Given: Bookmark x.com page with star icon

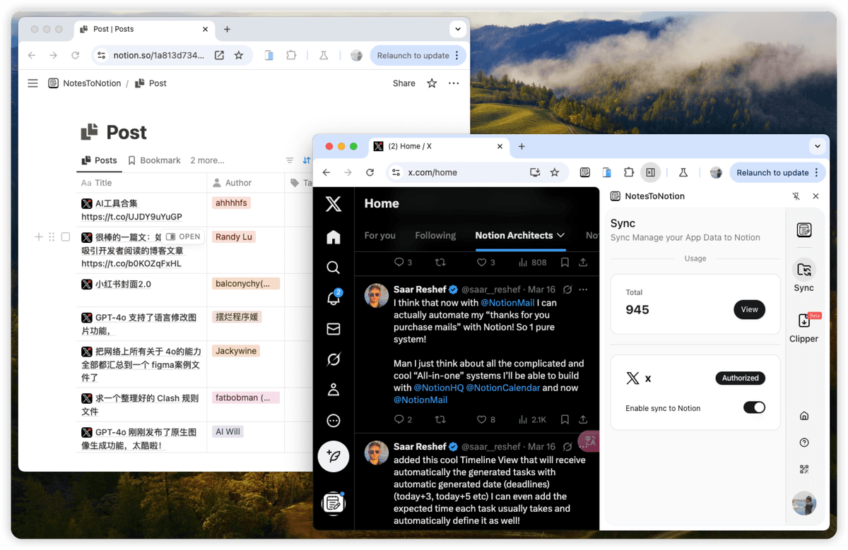Looking at the screenshot, I should [x=555, y=172].
